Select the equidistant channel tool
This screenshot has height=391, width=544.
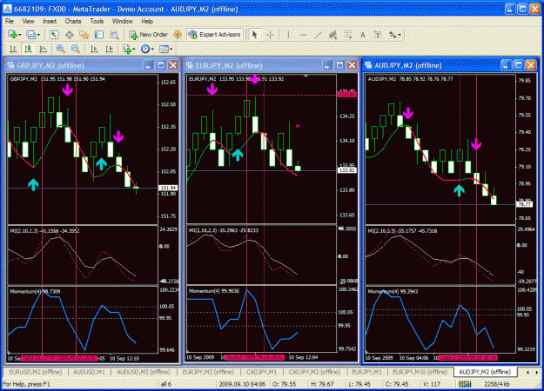coord(332,35)
